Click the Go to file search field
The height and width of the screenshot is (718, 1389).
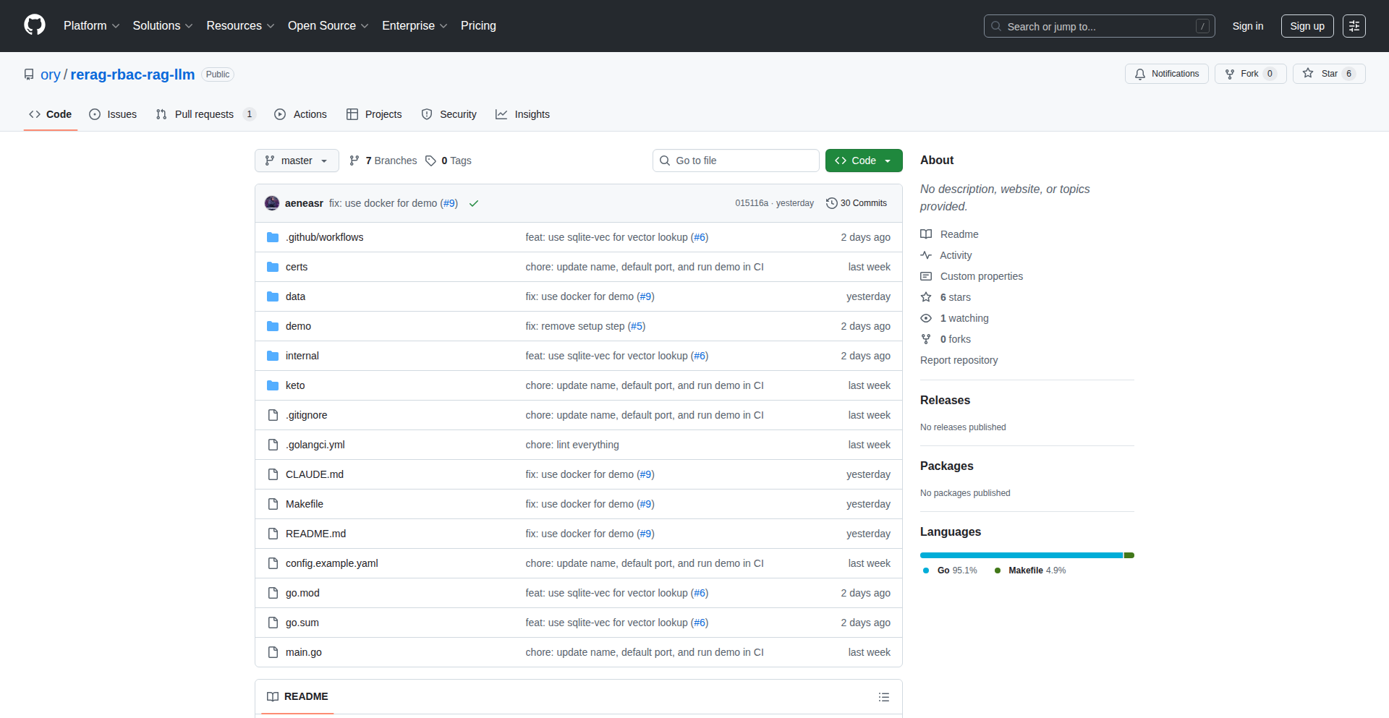(736, 161)
